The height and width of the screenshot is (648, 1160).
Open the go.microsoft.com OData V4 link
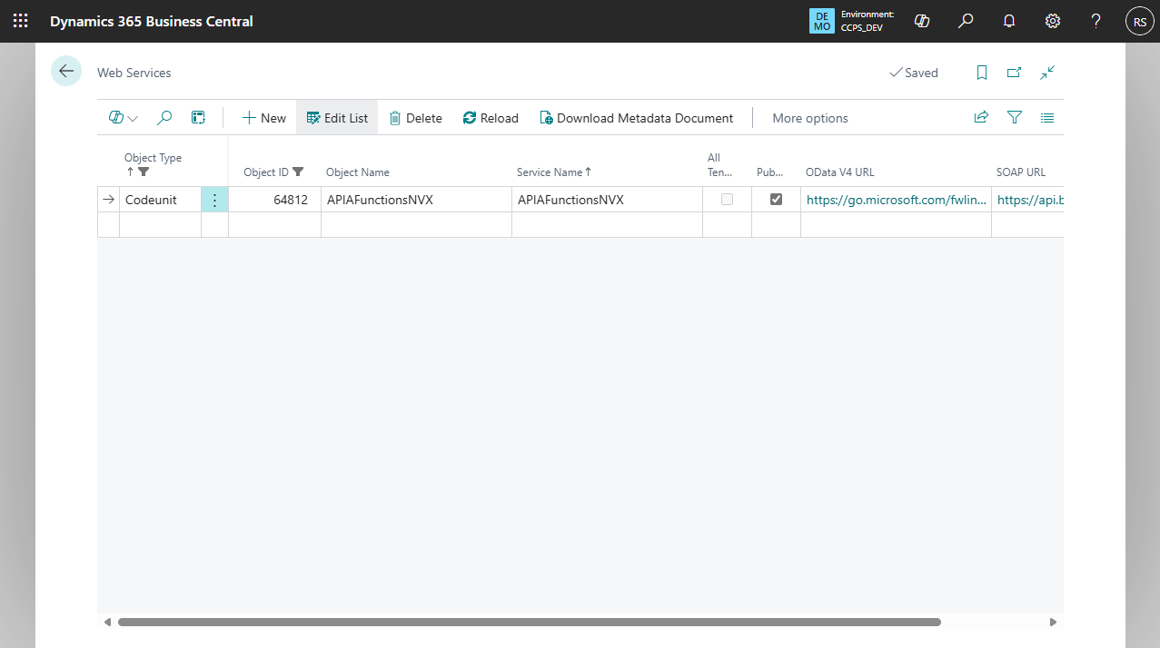coord(897,200)
